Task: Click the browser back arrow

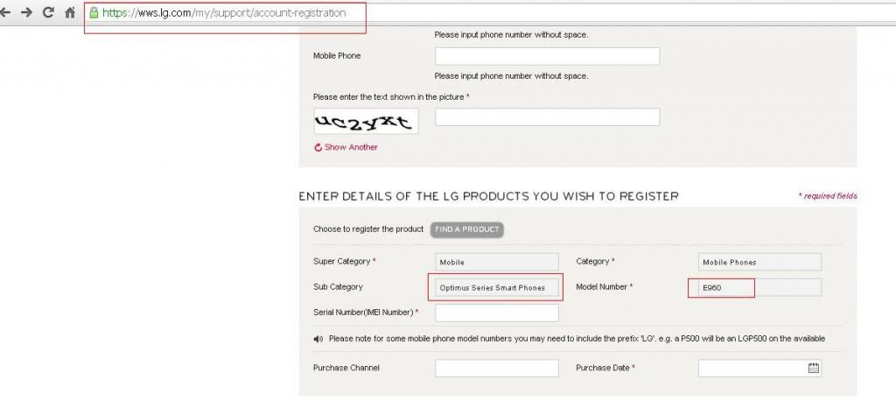Action: tap(7, 13)
